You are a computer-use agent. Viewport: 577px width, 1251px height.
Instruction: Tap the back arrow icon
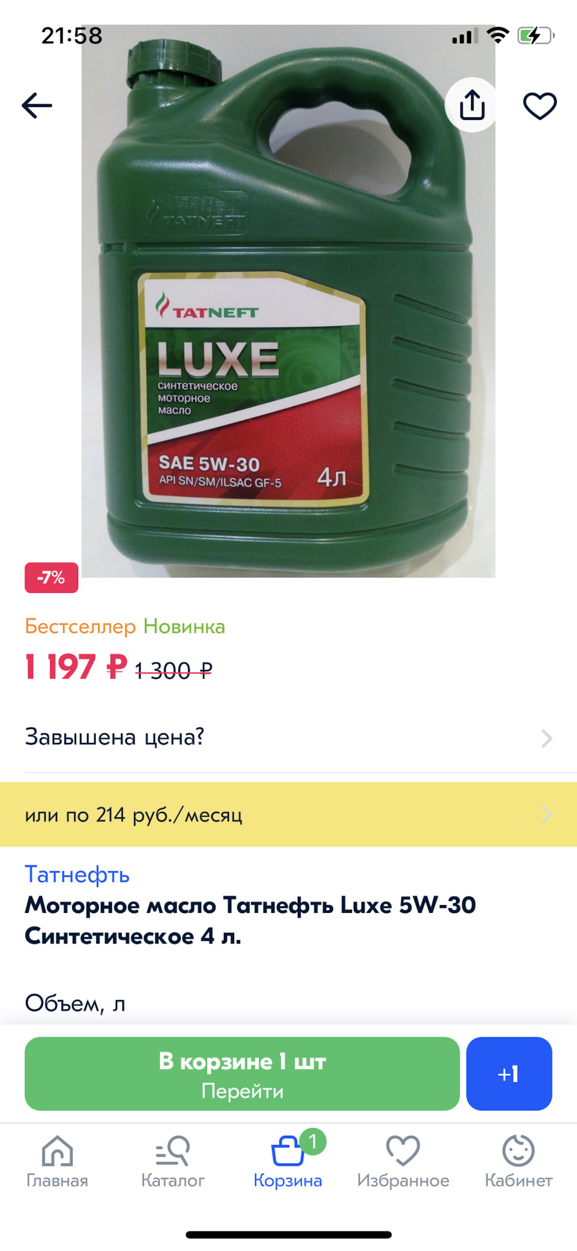click(x=37, y=106)
